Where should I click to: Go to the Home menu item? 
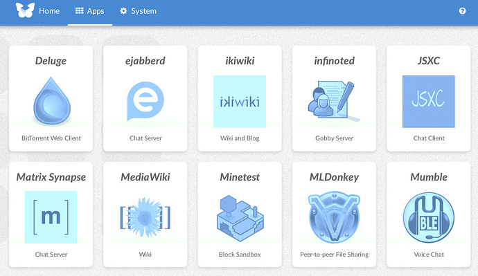pyautogui.click(x=49, y=11)
